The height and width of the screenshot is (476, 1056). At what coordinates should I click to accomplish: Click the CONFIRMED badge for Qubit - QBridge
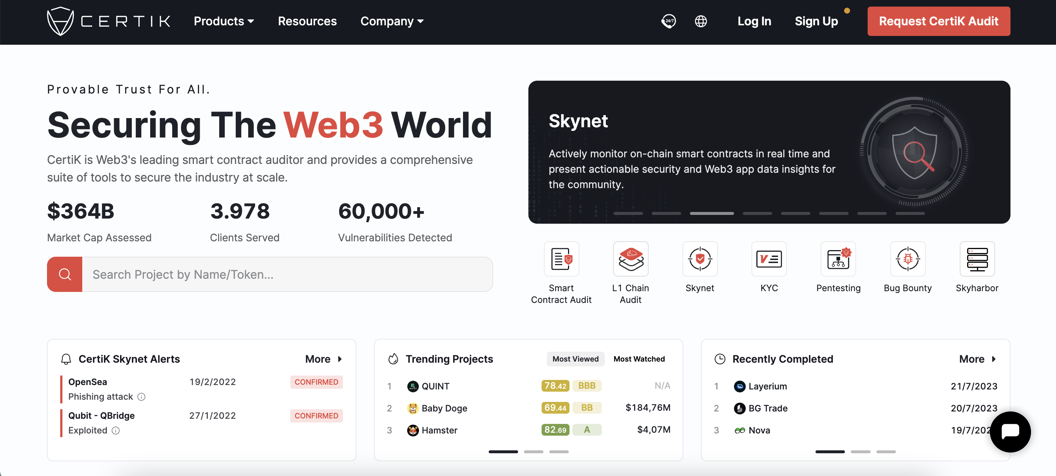317,416
